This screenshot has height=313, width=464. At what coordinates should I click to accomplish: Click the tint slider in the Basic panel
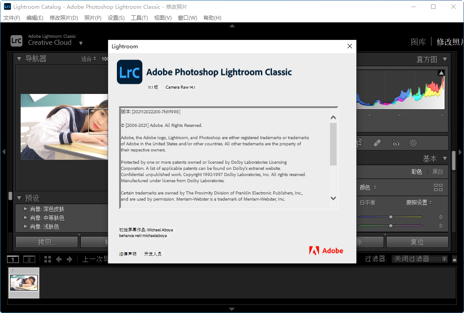(390, 225)
